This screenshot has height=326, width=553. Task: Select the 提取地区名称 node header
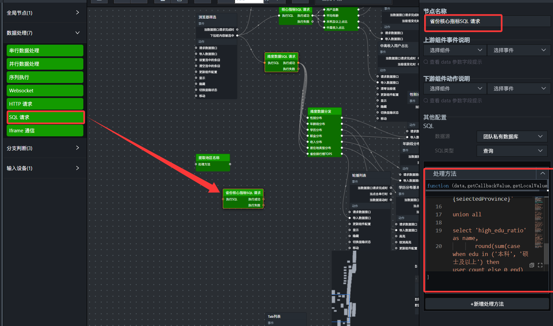click(213, 158)
